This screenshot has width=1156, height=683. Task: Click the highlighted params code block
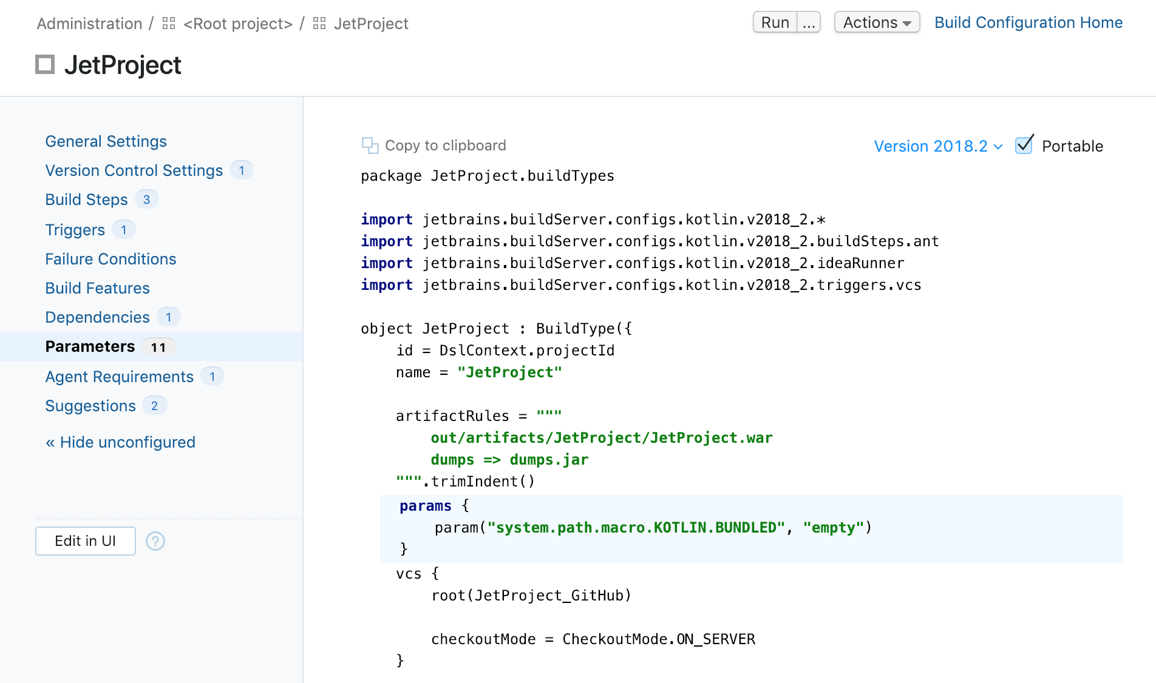pyautogui.click(x=751, y=528)
